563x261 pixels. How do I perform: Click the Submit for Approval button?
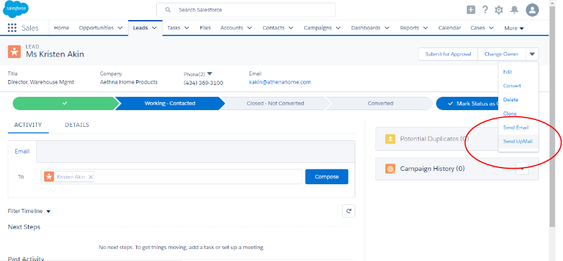[x=448, y=54]
